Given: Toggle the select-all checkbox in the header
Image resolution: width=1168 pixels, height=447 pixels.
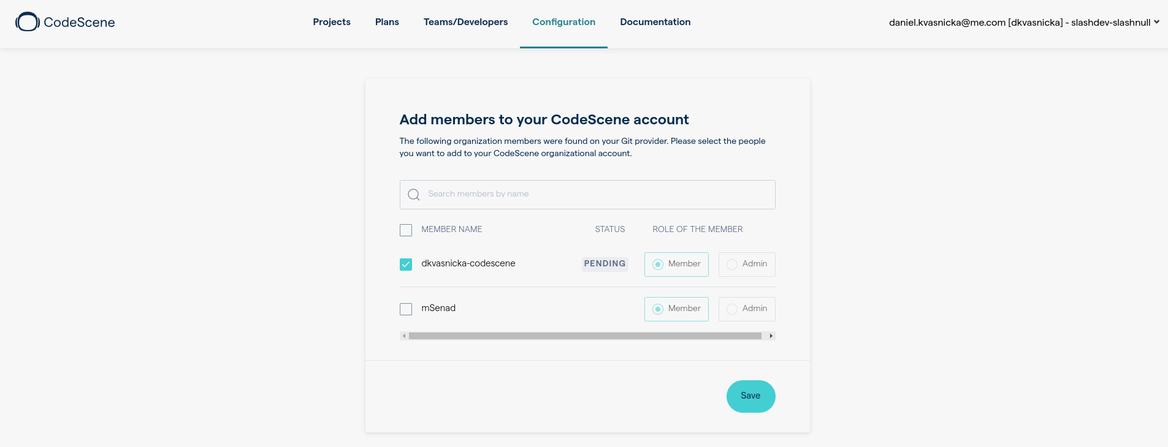Looking at the screenshot, I should [x=405, y=230].
